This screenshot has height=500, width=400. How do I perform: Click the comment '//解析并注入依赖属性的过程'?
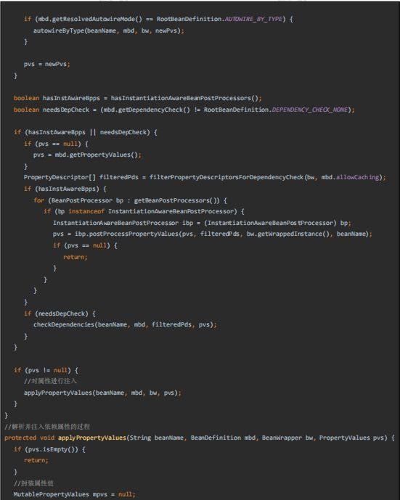pos(47,427)
